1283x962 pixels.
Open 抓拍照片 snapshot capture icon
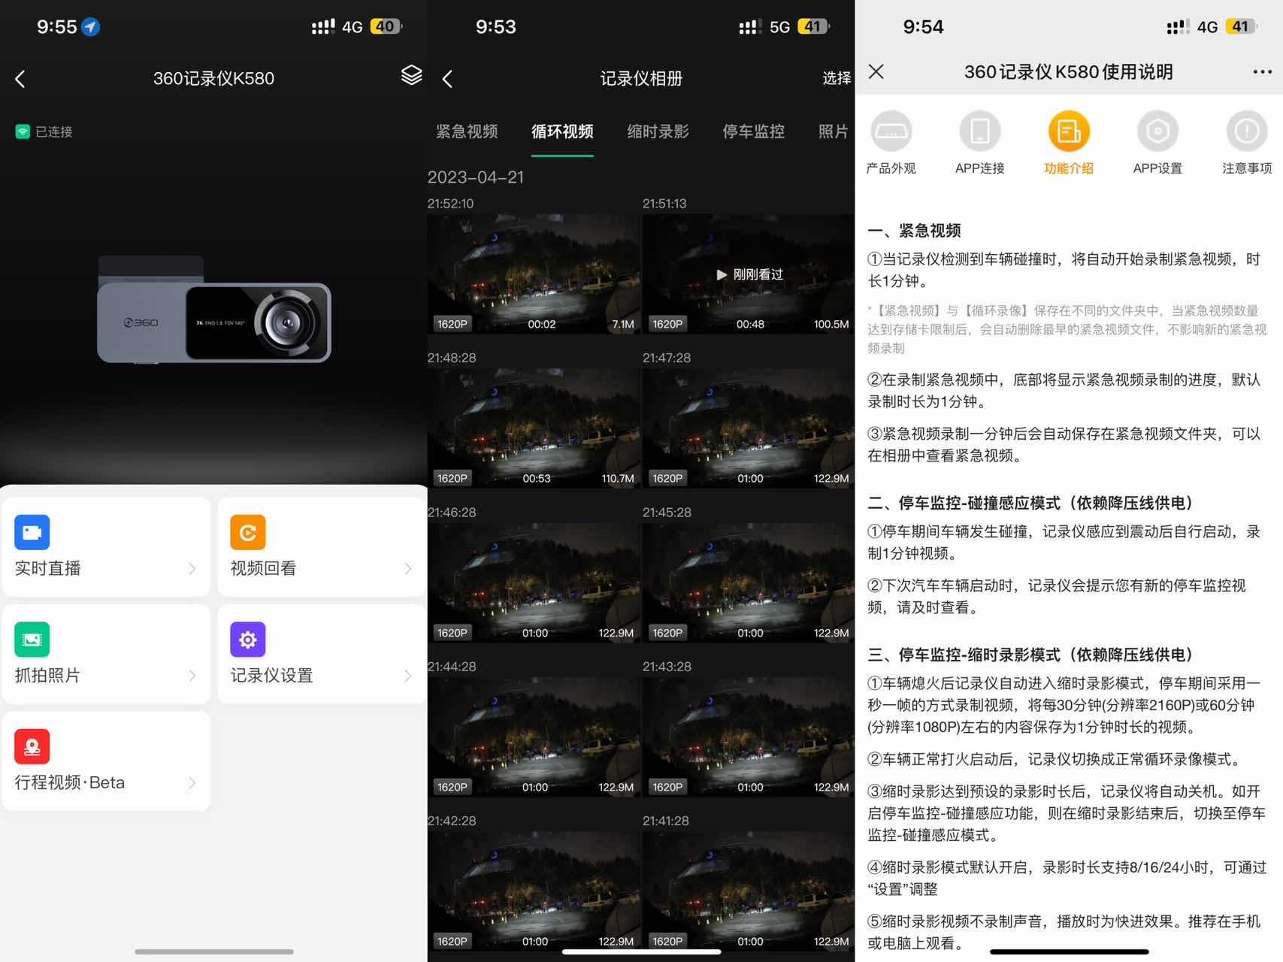click(x=30, y=639)
